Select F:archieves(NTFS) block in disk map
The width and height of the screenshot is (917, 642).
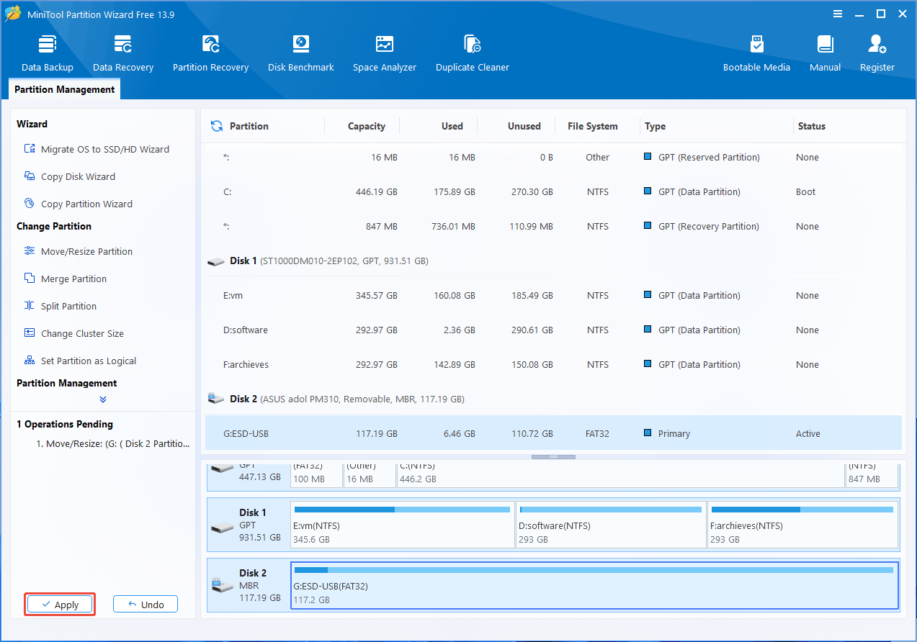[802, 525]
